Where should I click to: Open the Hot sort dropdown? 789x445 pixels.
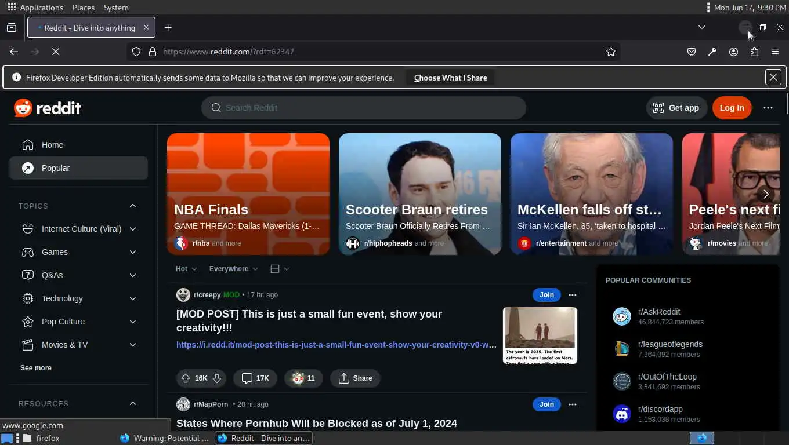coord(186,269)
